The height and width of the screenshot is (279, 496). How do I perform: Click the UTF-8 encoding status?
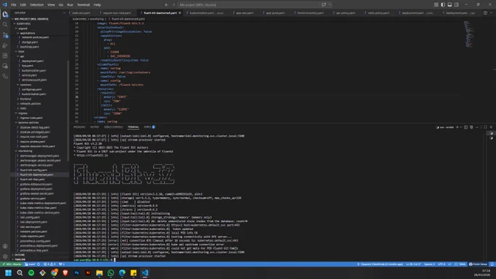[x=441, y=264]
